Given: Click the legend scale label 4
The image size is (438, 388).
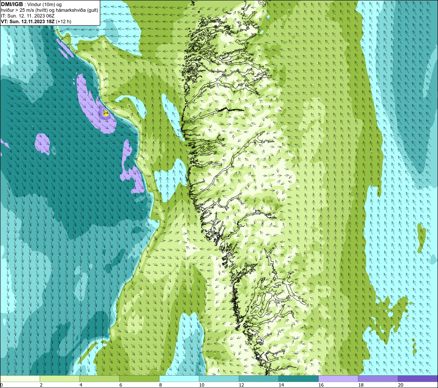Looking at the screenshot, I should click(x=81, y=385).
